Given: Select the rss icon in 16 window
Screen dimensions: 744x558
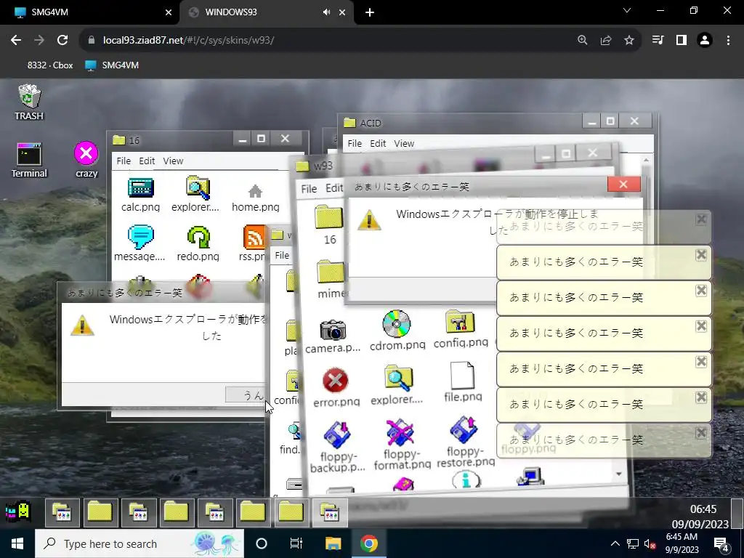Looking at the screenshot, I should [254, 243].
